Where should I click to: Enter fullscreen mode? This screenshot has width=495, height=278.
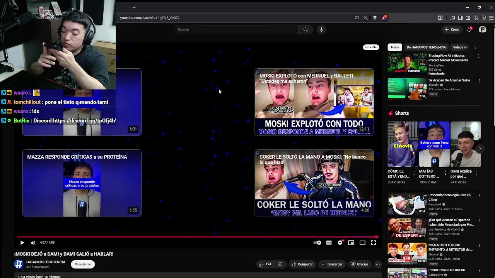pos(374,242)
